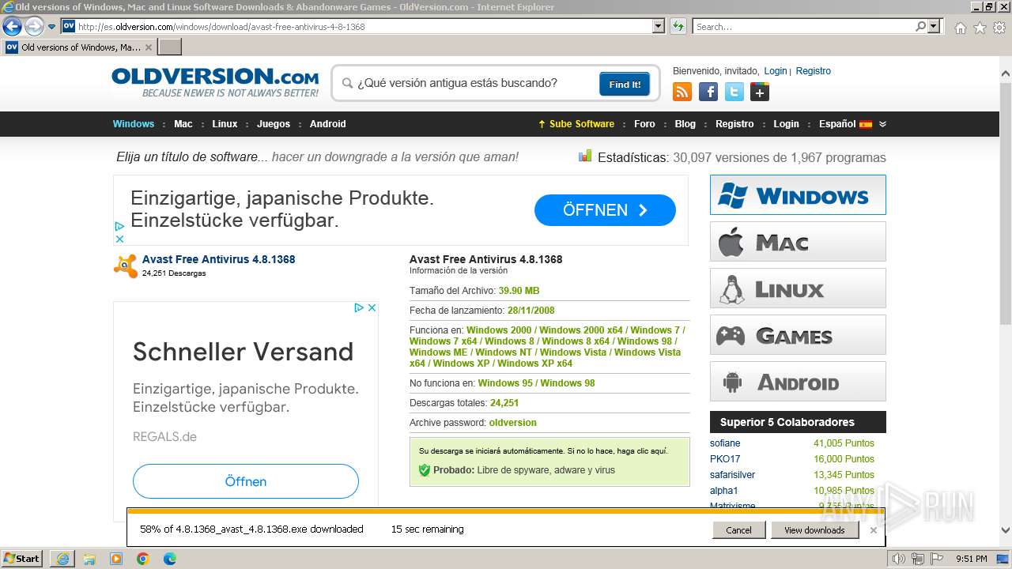The image size is (1012, 569).
Task: Open the Windows Start button
Action: (x=22, y=558)
